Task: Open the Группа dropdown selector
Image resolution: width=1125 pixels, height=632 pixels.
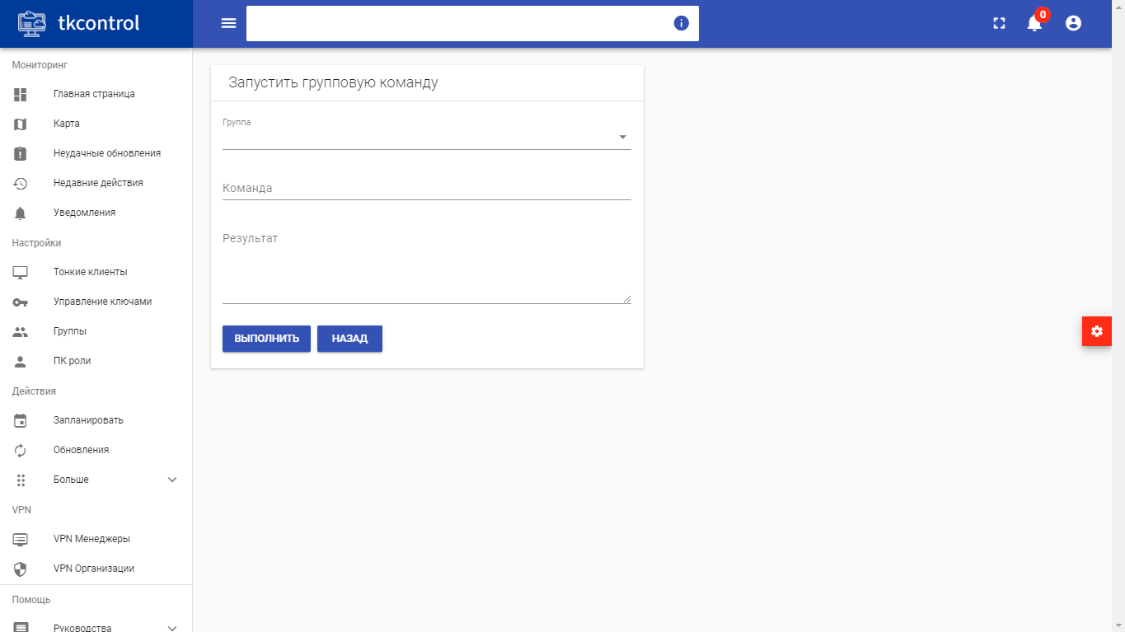Action: (x=426, y=138)
